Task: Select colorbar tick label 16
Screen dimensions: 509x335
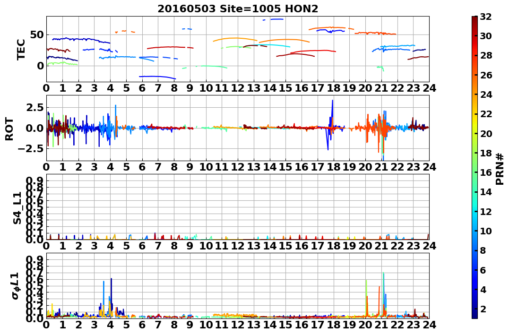Action: pos(486,172)
